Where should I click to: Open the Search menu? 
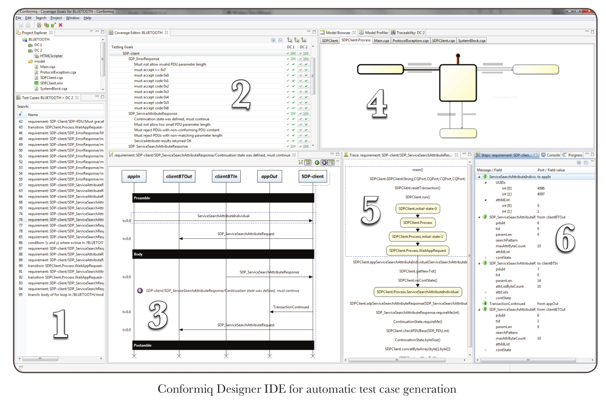tap(41, 18)
